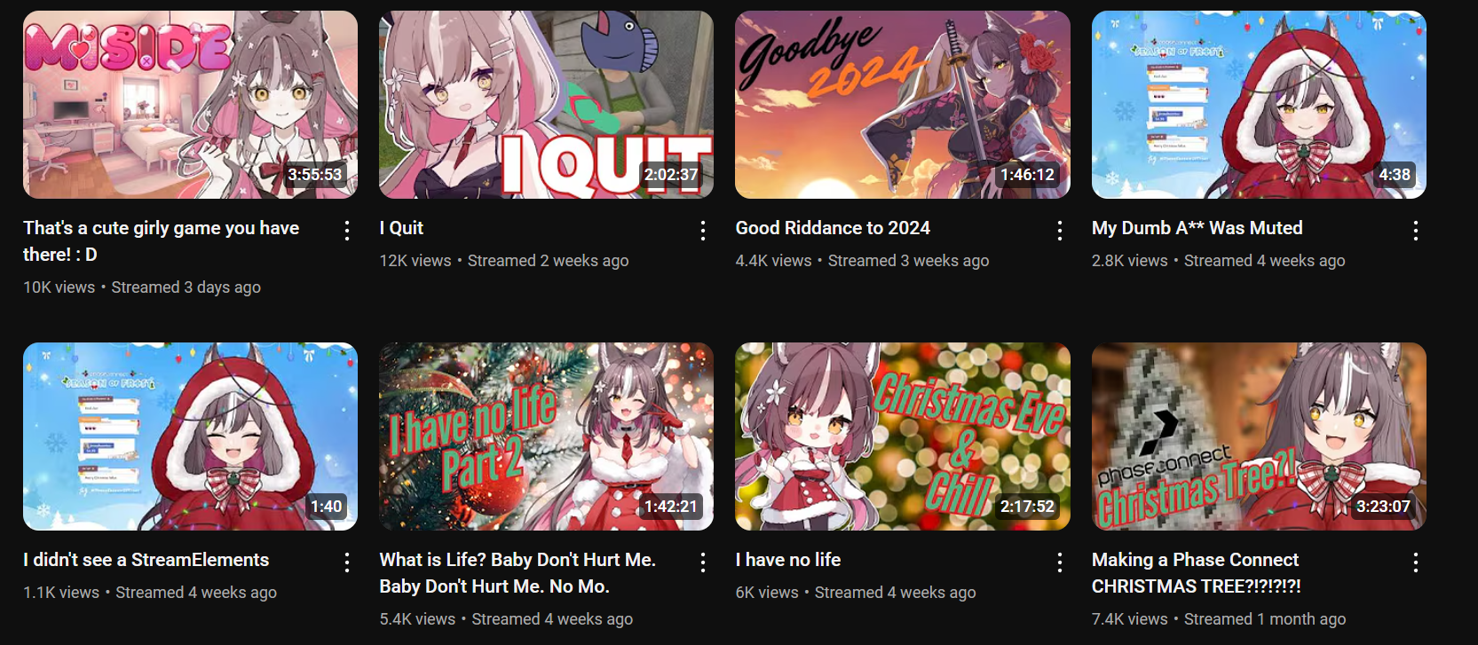The height and width of the screenshot is (645, 1478).
Task: Click 'Making a Phase Connect CHRISTMAS TREE' title
Action: (1196, 573)
